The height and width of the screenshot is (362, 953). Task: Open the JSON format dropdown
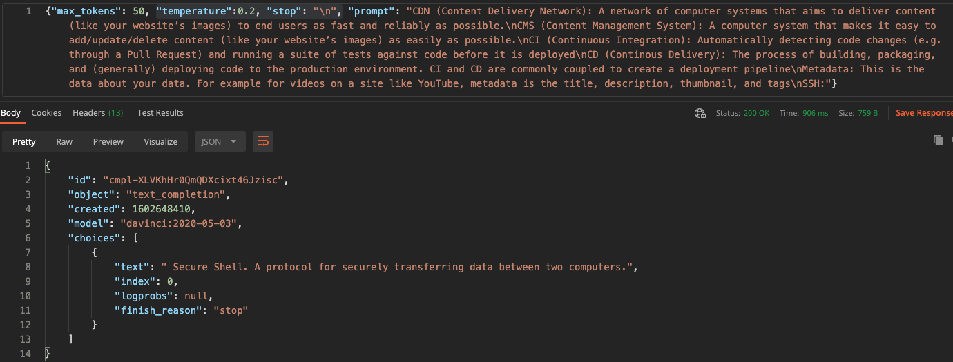coord(220,141)
